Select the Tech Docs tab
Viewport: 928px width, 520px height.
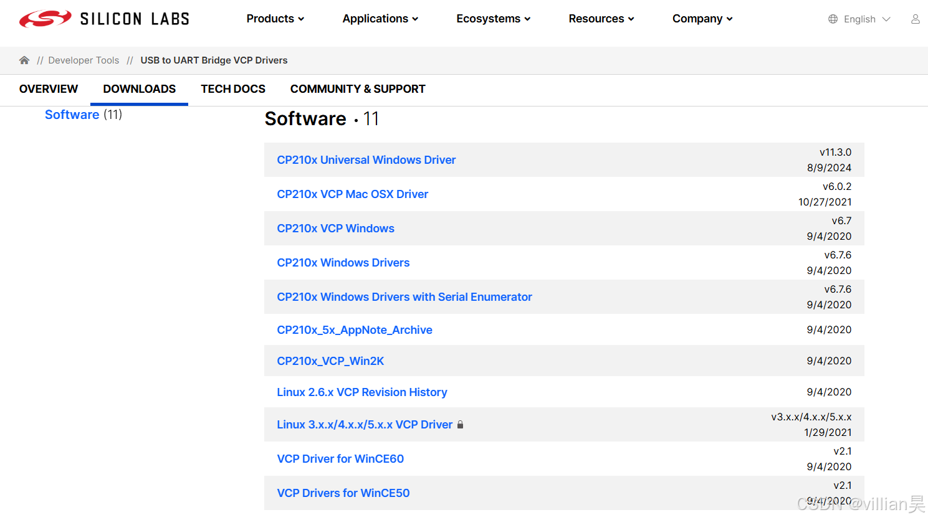point(232,89)
